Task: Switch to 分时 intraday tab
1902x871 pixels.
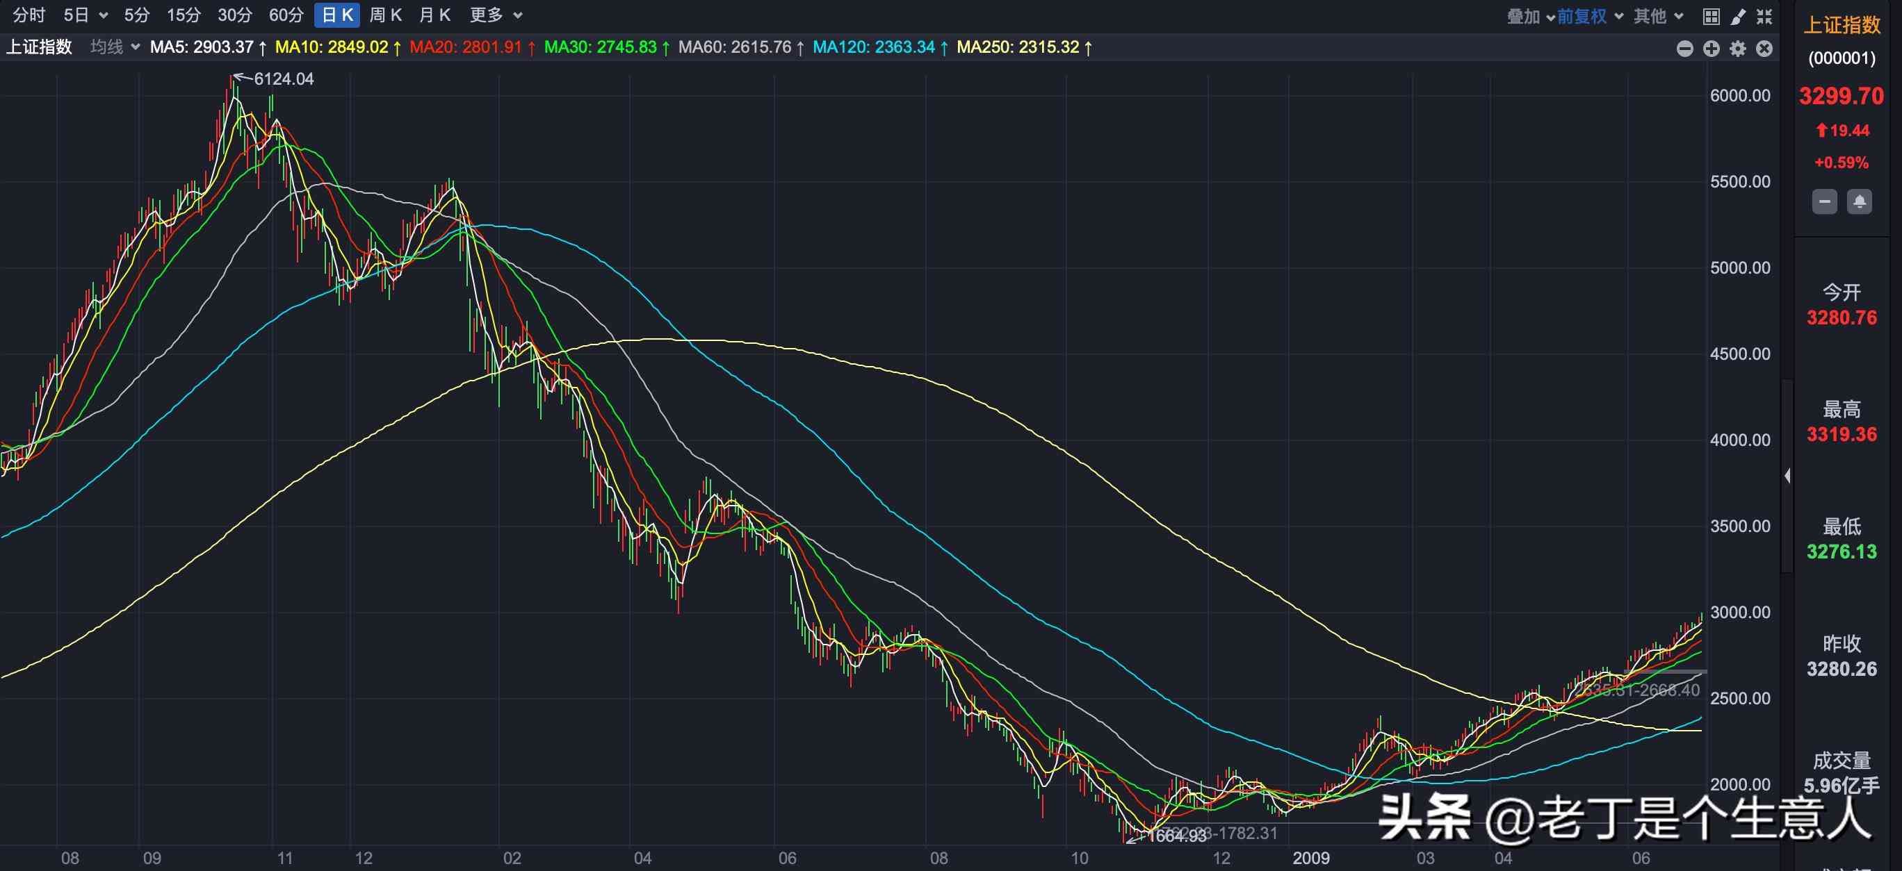Action: [x=29, y=15]
